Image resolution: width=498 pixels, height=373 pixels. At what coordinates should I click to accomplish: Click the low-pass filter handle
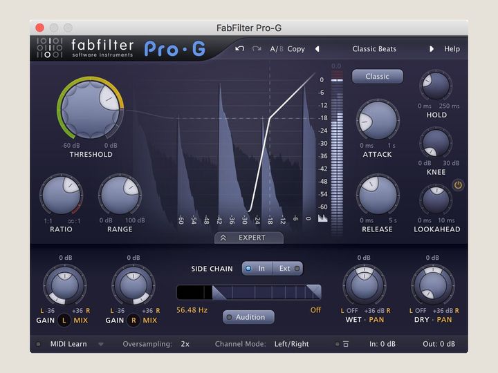click(314, 291)
